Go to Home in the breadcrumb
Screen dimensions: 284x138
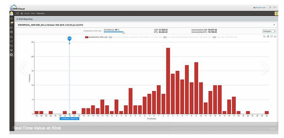(x=27, y=13)
